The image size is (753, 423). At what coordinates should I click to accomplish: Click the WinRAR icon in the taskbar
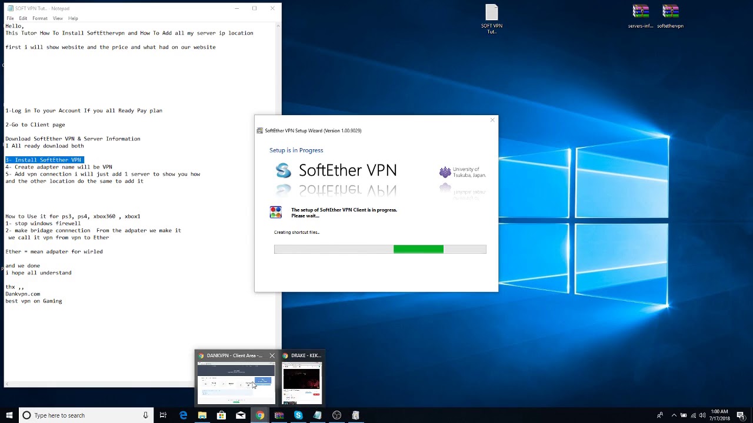pos(279,415)
